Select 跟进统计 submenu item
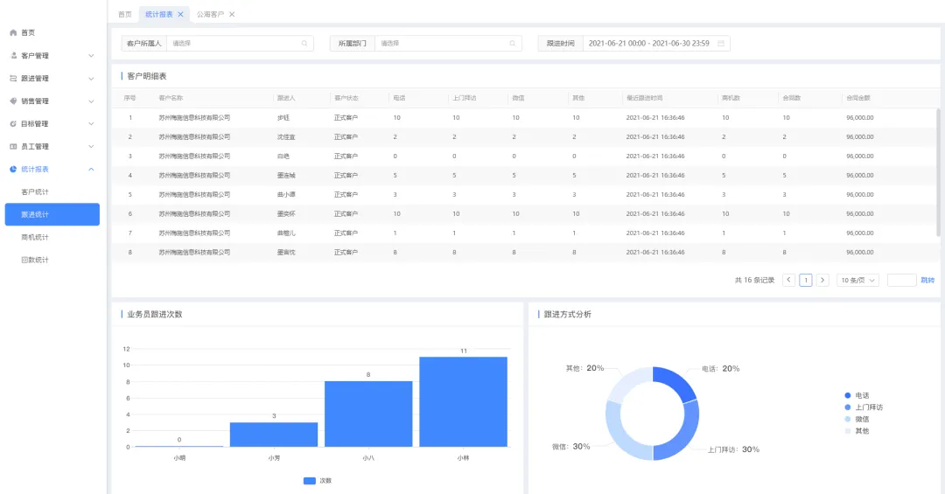This screenshot has width=945, height=494. (52, 214)
